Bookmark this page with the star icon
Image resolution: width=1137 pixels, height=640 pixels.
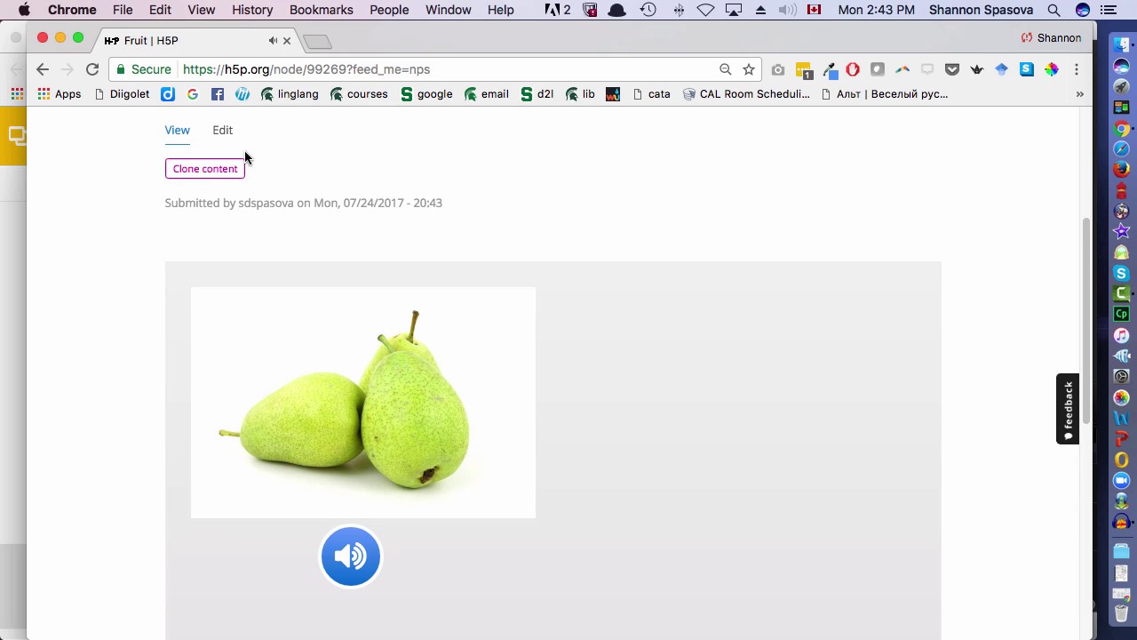tap(749, 69)
